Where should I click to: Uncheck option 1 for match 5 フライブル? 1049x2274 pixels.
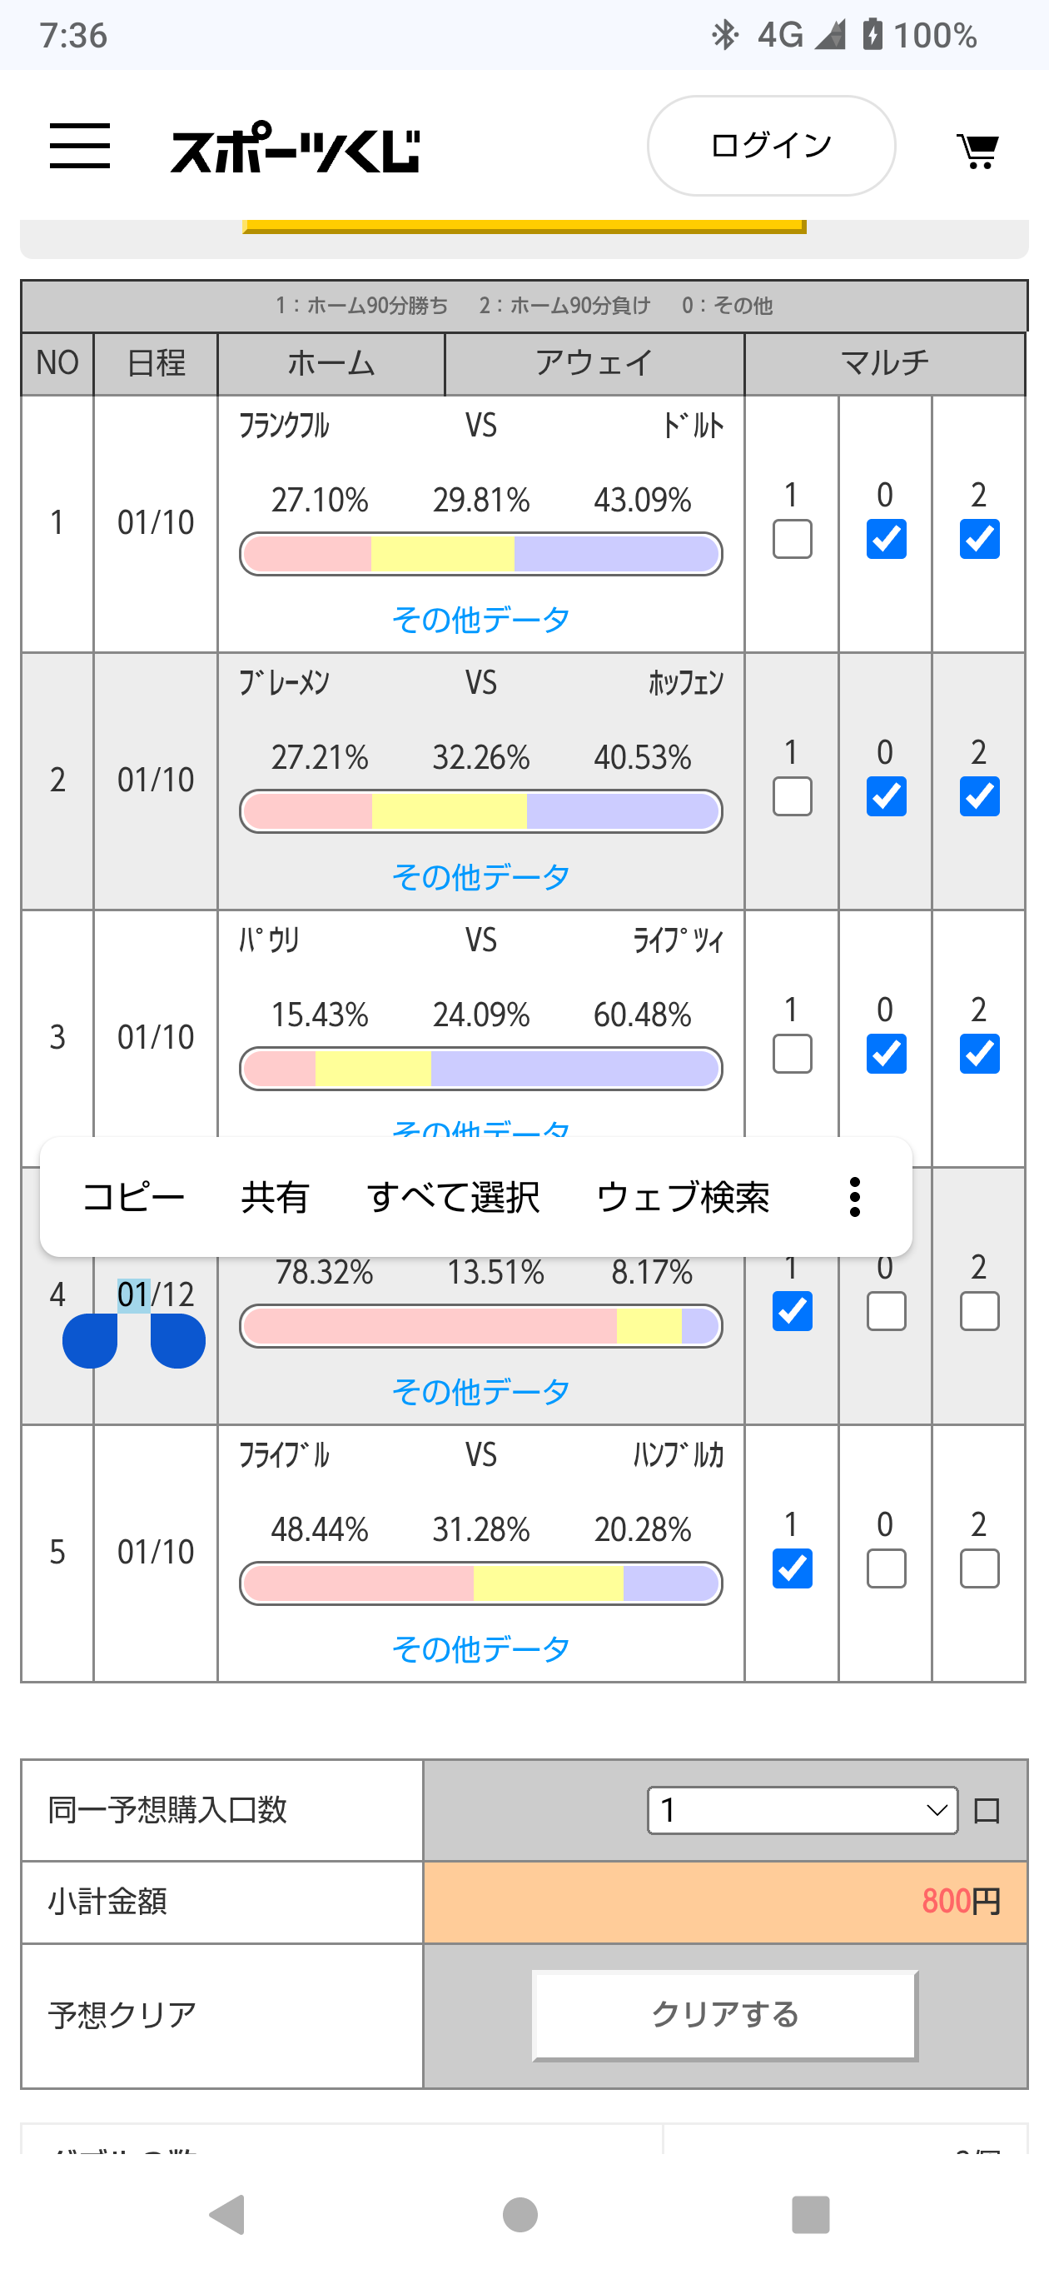pyautogui.click(x=793, y=1568)
